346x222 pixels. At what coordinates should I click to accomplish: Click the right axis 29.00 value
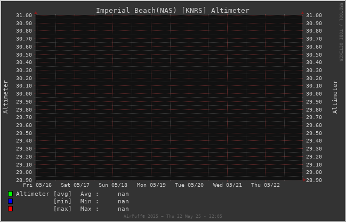(x=314, y=172)
